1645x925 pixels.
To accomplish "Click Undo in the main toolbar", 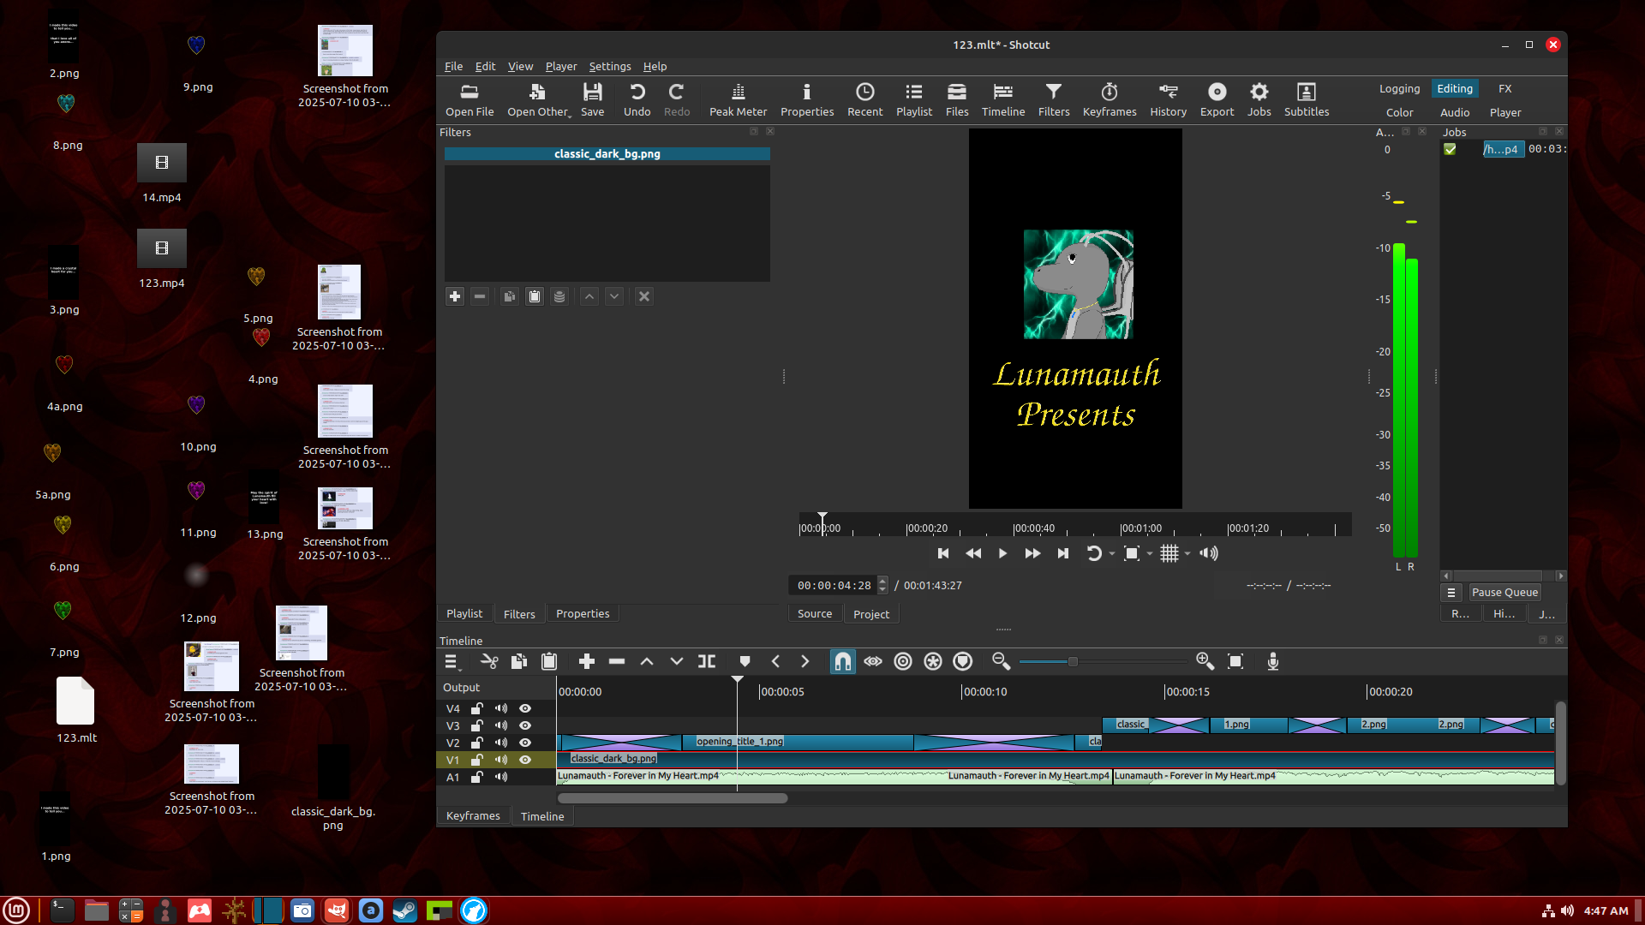I will pos(637,100).
